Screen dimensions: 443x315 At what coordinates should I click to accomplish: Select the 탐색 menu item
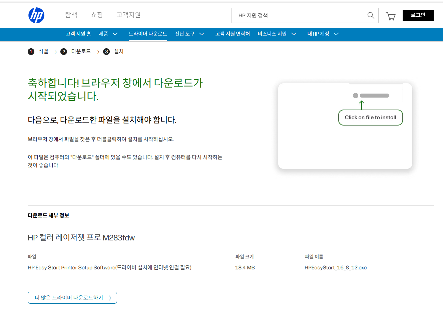[71, 15]
